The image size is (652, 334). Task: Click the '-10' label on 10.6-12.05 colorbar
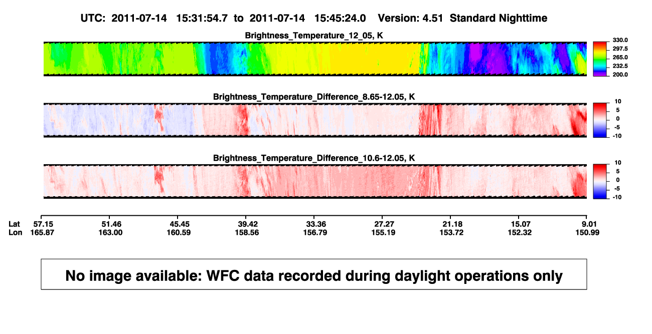pyautogui.click(x=617, y=197)
